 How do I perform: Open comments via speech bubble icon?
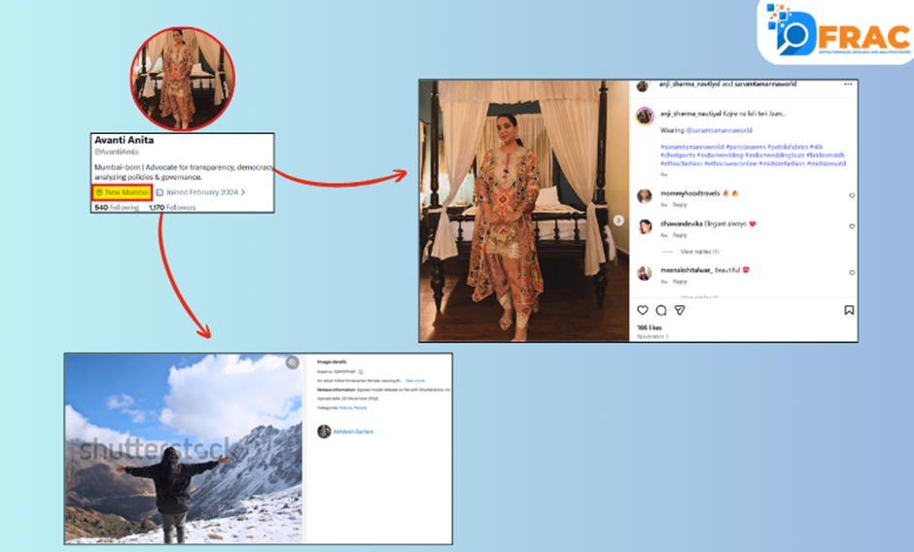pyautogui.click(x=661, y=310)
